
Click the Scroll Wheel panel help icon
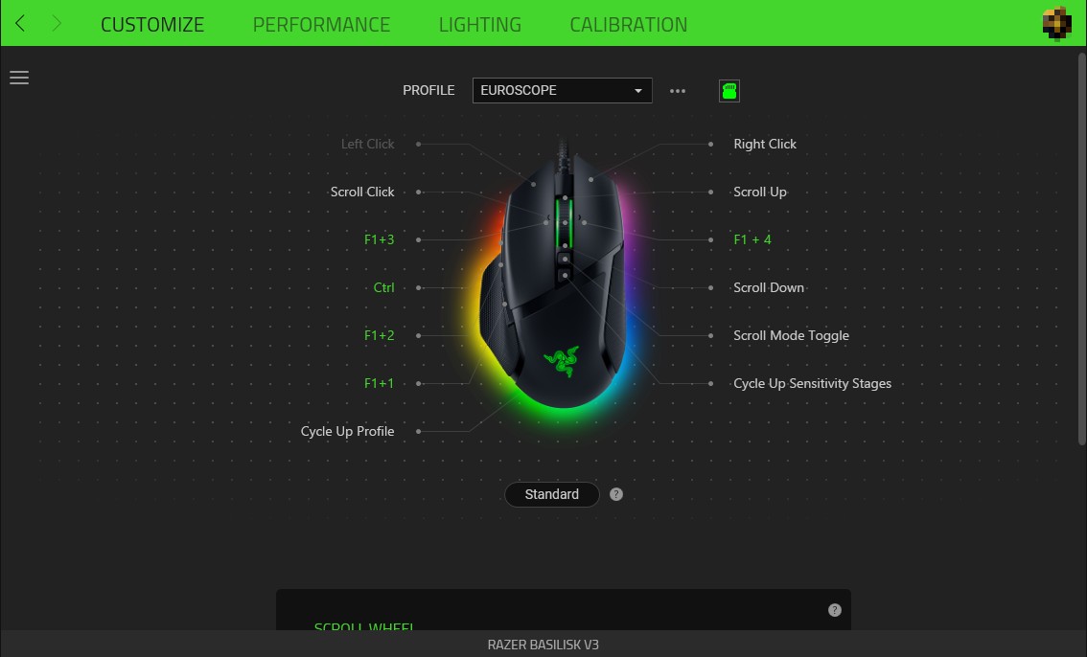pos(835,610)
